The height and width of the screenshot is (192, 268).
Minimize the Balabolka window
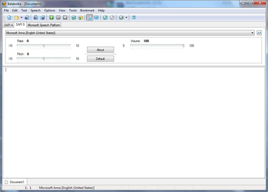click(x=243, y=3)
